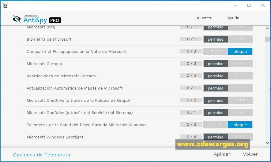Set Actualización Automática de Mapas to permiso
271x162 pixels.
[216, 88]
